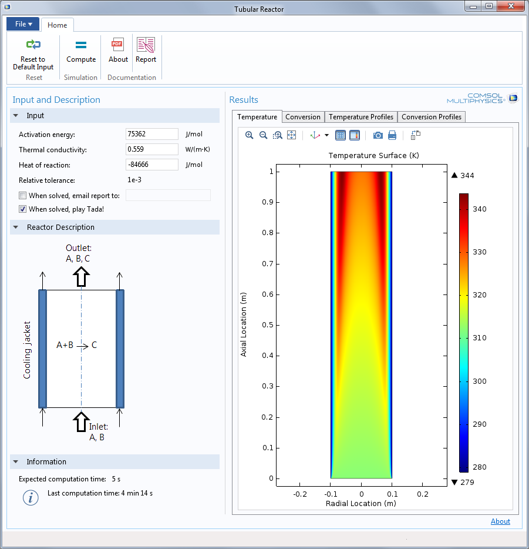This screenshot has width=529, height=549.
Task: Enable the 'When solved, email report to' checkbox
Action: [x=22, y=195]
